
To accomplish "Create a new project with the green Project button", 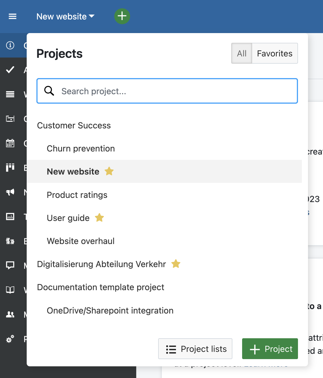I will (270, 349).
